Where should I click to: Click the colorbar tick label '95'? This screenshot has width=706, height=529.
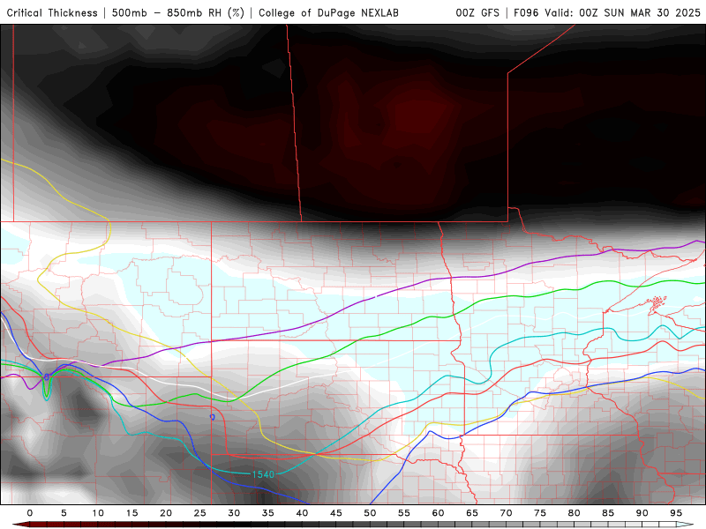tap(676, 513)
